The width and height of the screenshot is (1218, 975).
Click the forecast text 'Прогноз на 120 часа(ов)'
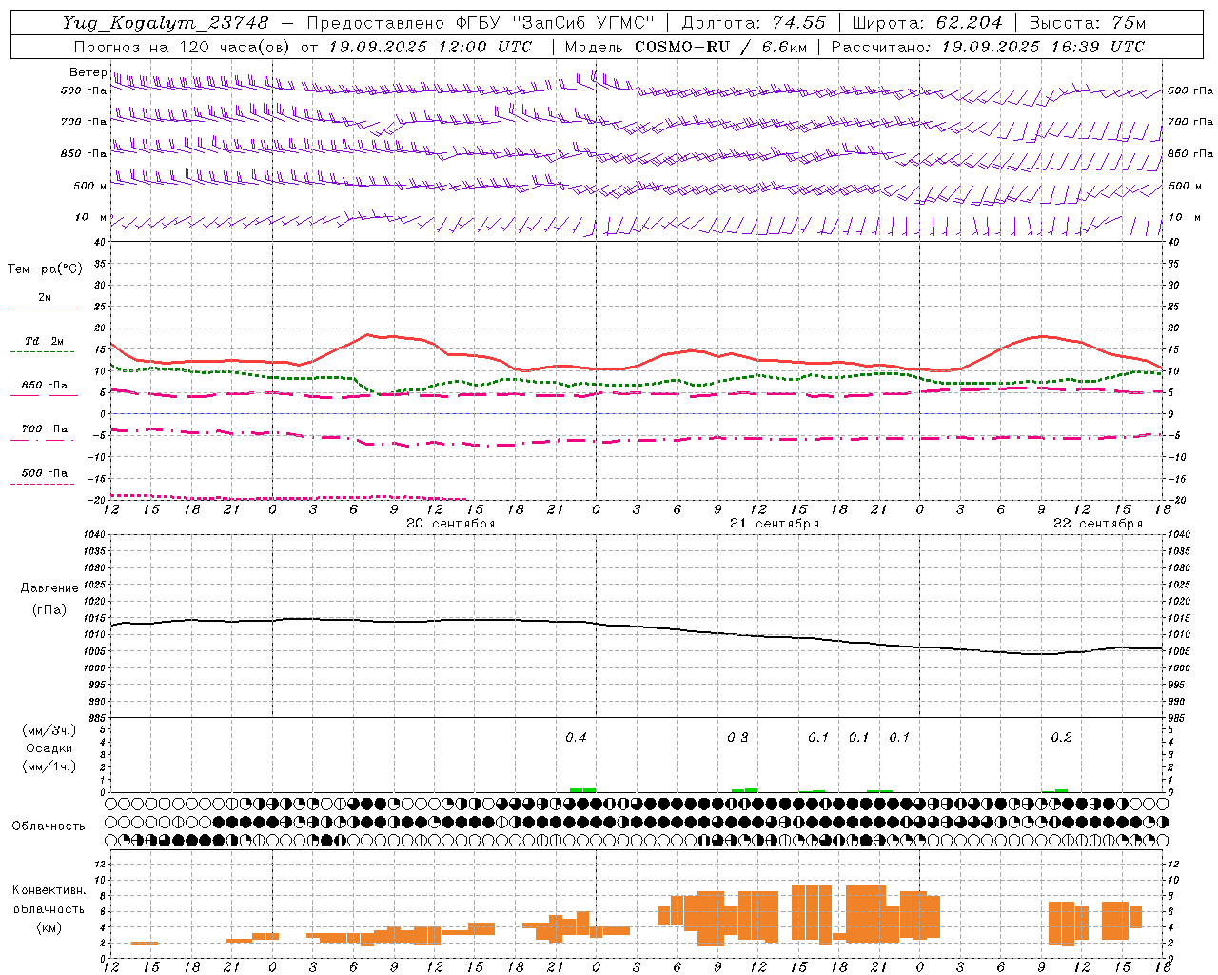pyautogui.click(x=182, y=47)
